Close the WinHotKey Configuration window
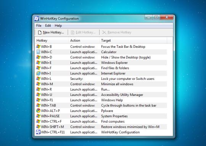Screen dimensions: 206x146 pyautogui.click(x=167, y=17)
